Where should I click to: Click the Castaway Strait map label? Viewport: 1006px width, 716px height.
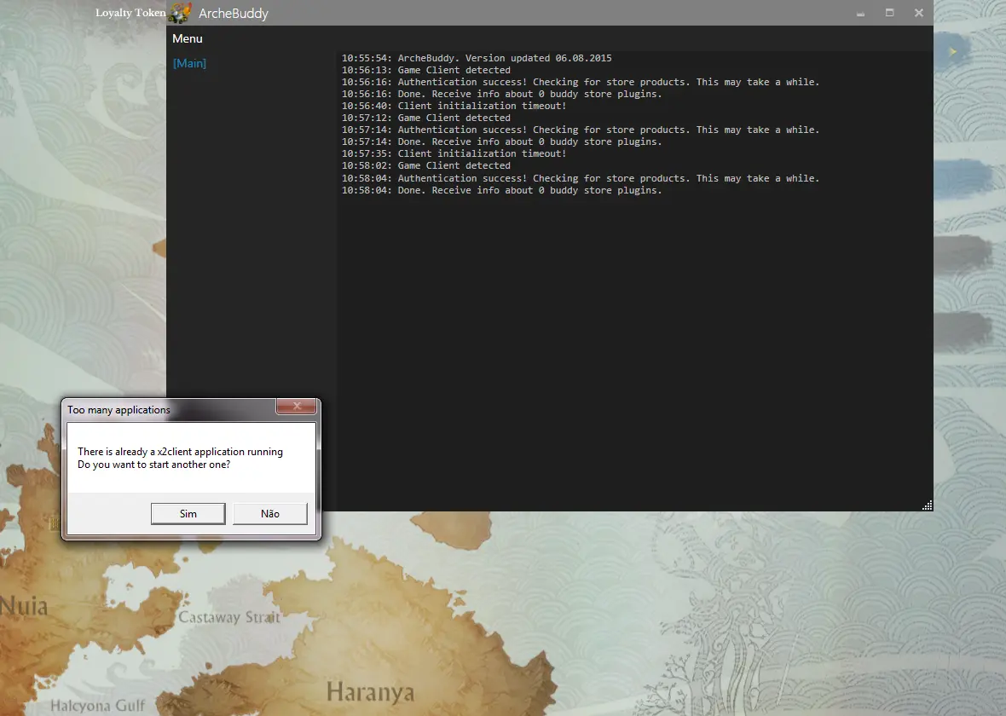coord(229,617)
